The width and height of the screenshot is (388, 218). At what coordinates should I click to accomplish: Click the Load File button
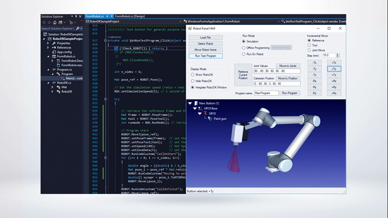(x=205, y=38)
